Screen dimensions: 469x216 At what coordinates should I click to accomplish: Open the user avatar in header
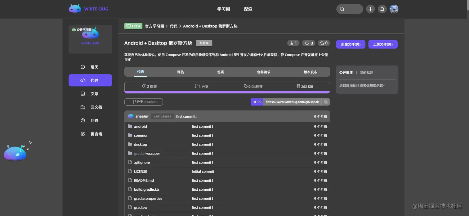coord(394,9)
